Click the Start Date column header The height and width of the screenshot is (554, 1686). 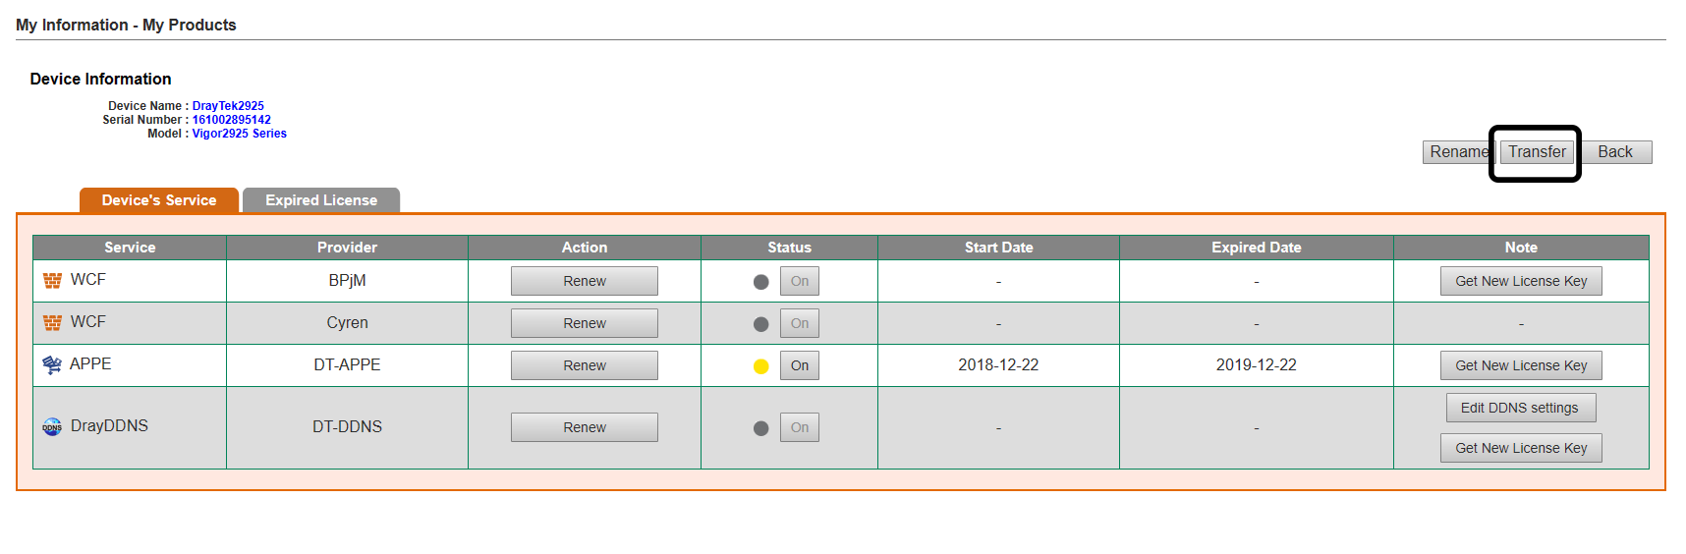(x=999, y=248)
